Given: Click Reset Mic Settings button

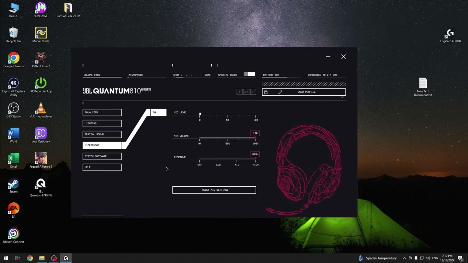Looking at the screenshot, I should coord(214,190).
